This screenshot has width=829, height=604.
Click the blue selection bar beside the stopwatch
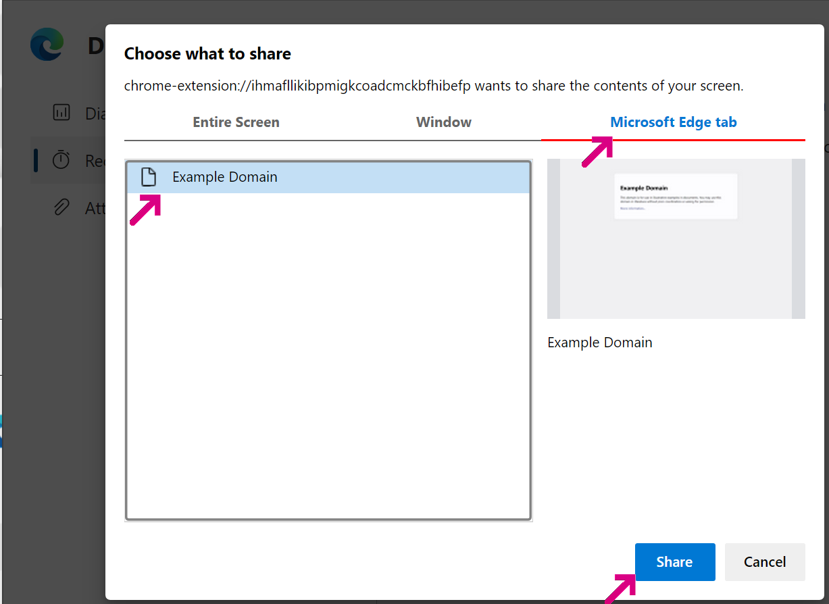click(36, 160)
